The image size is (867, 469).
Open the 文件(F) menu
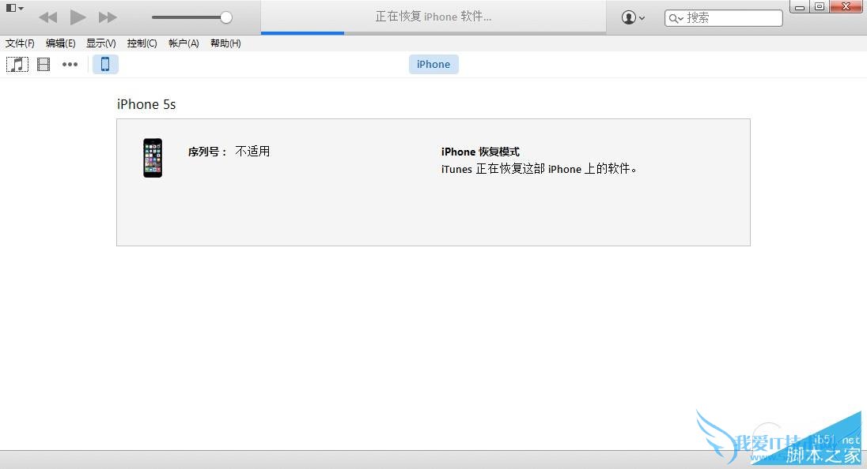click(20, 43)
